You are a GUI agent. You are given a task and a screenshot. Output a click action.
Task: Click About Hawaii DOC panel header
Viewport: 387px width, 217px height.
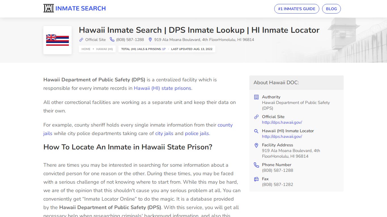coord(296,83)
